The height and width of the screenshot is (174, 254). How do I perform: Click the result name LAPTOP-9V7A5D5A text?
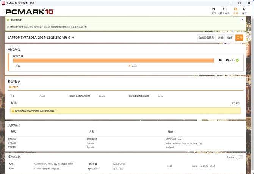[x=39, y=38]
